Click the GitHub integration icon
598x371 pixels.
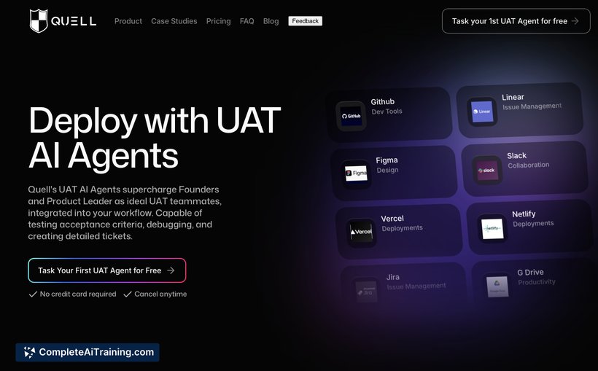click(x=352, y=116)
